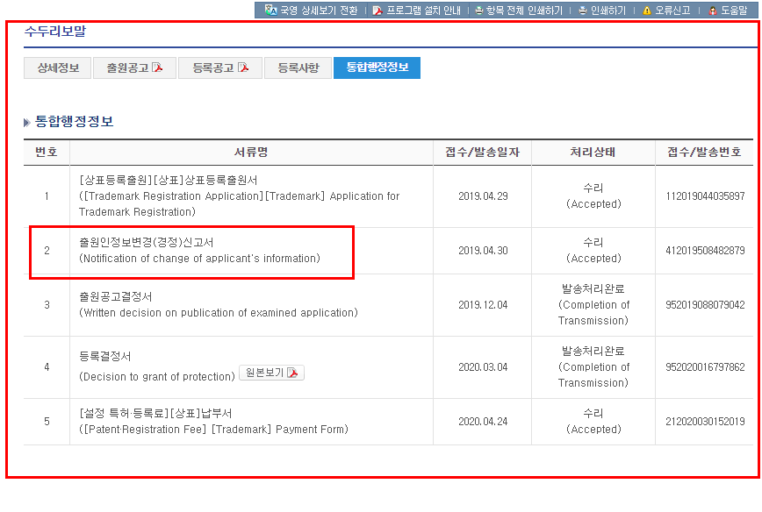Viewport: 762px width, 512px height.
Task: Click the 원본보기 button
Action: [x=271, y=373]
